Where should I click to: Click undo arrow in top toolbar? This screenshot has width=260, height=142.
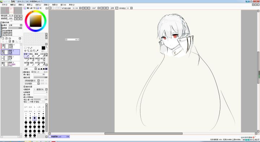click(50, 8)
